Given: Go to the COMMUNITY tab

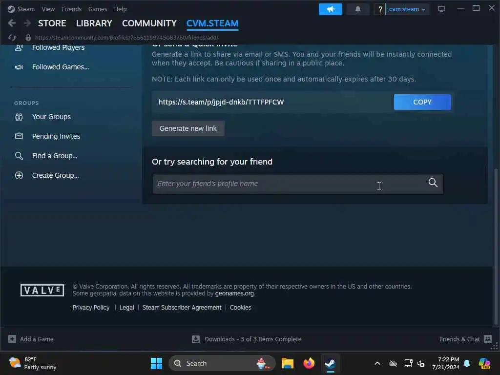Looking at the screenshot, I should (x=149, y=23).
